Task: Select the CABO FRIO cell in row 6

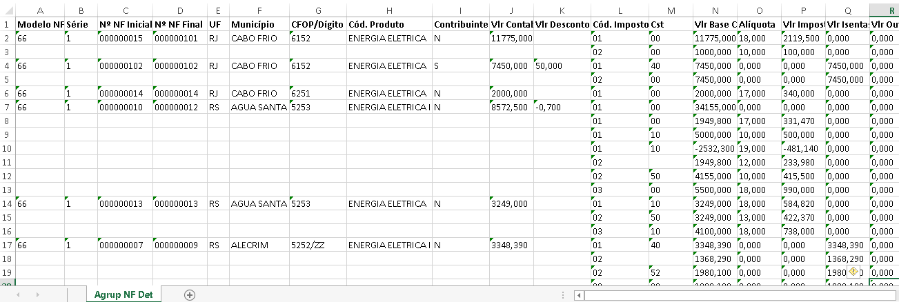Action: click(259, 93)
